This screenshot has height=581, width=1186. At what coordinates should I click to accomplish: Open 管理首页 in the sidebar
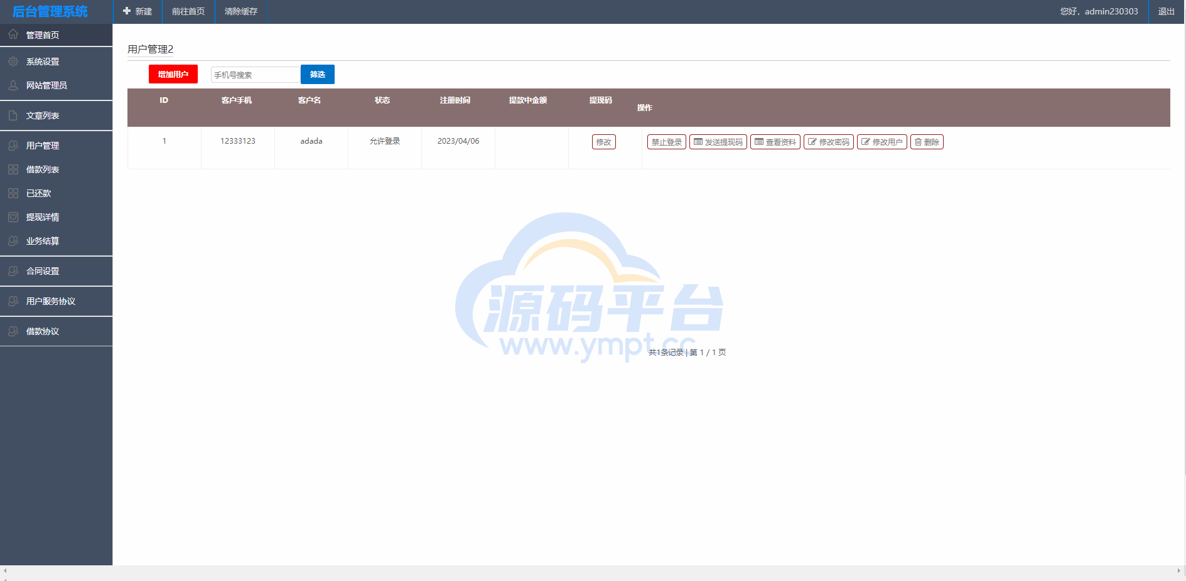57,35
